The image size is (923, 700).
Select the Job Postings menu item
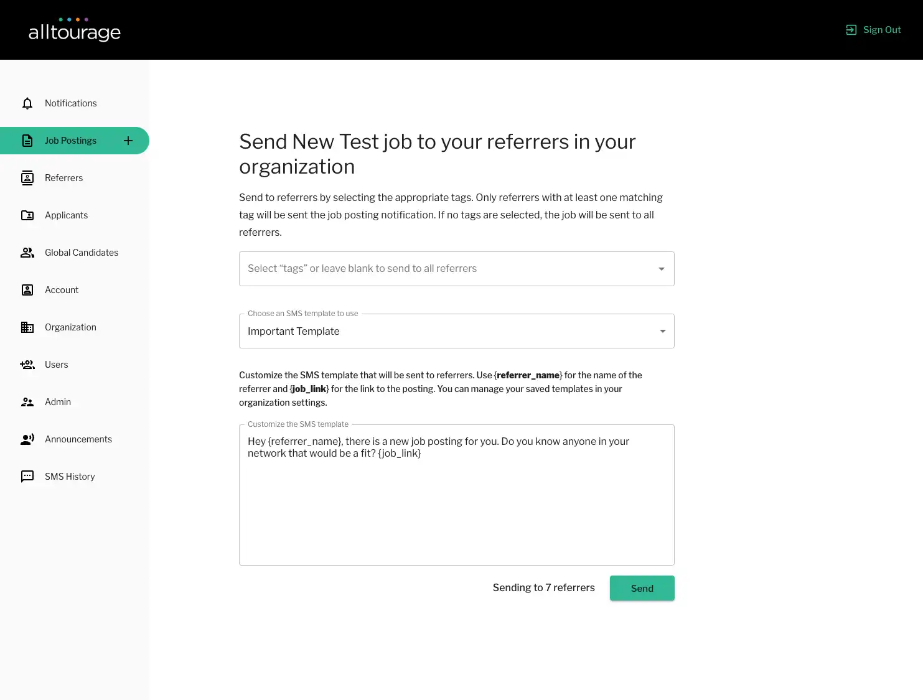[75, 141]
